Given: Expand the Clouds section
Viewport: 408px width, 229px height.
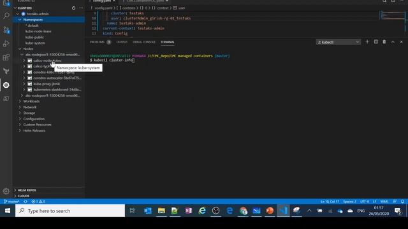Looking at the screenshot, I should coord(15,196).
